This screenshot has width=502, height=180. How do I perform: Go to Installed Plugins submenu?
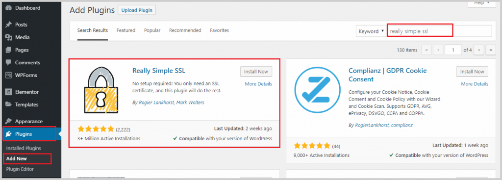coord(24,148)
